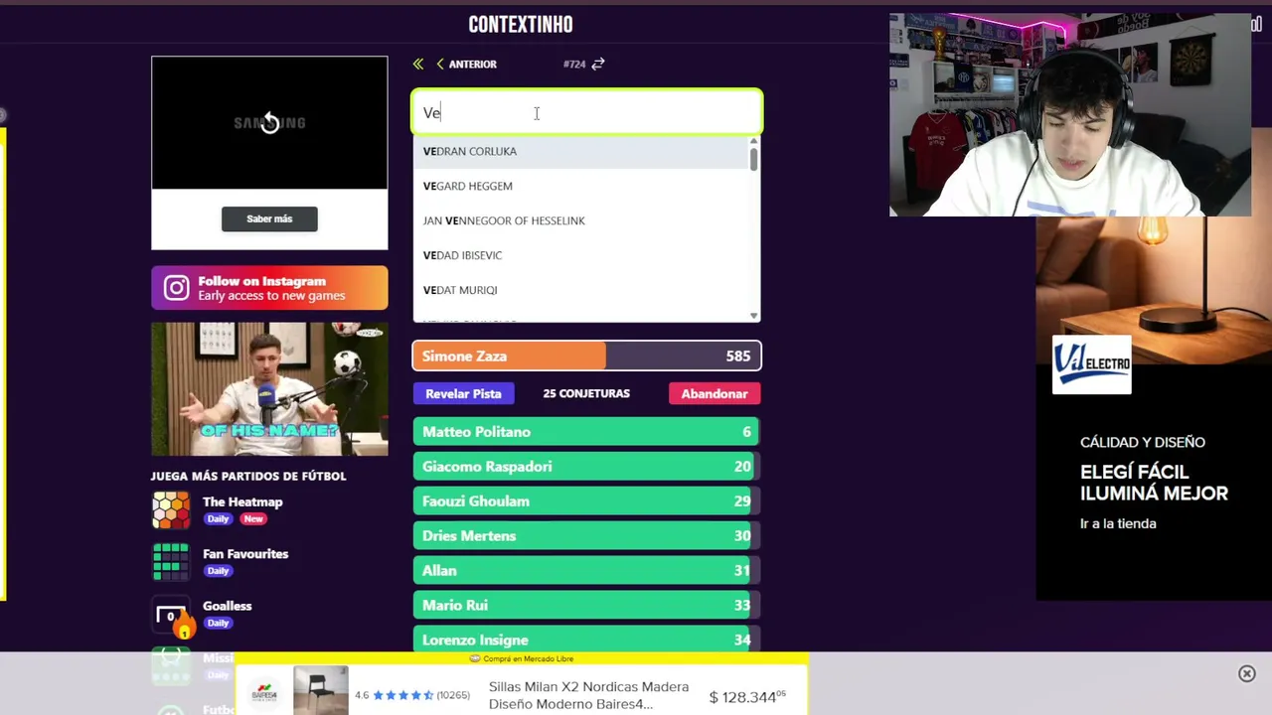
Task: Click the VJ Electro logo
Action: (x=1092, y=364)
